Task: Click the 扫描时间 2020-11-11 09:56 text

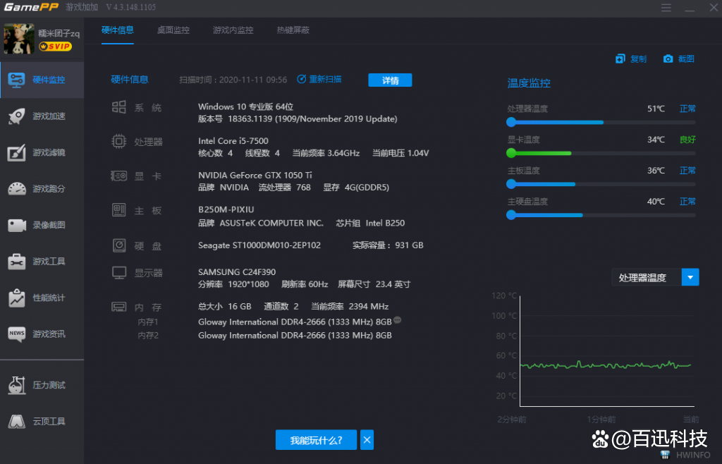Action: [233, 80]
